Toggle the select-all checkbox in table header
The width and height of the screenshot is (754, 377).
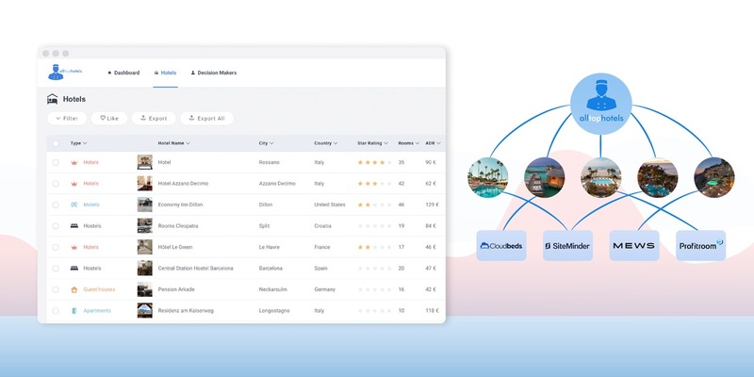56,143
